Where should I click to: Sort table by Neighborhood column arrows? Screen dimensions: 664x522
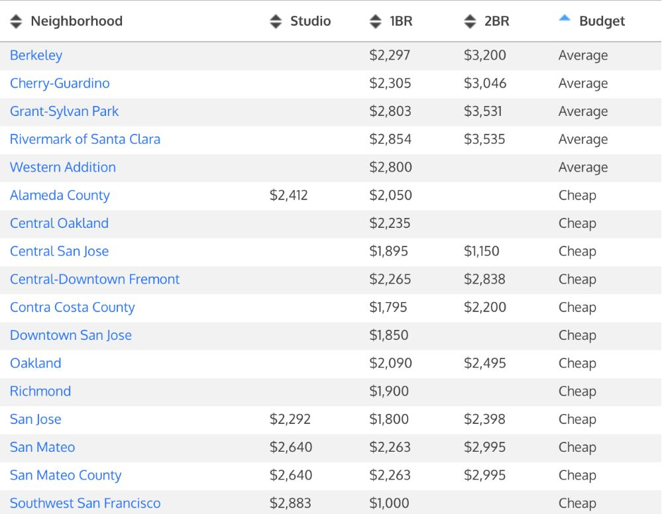(17, 21)
